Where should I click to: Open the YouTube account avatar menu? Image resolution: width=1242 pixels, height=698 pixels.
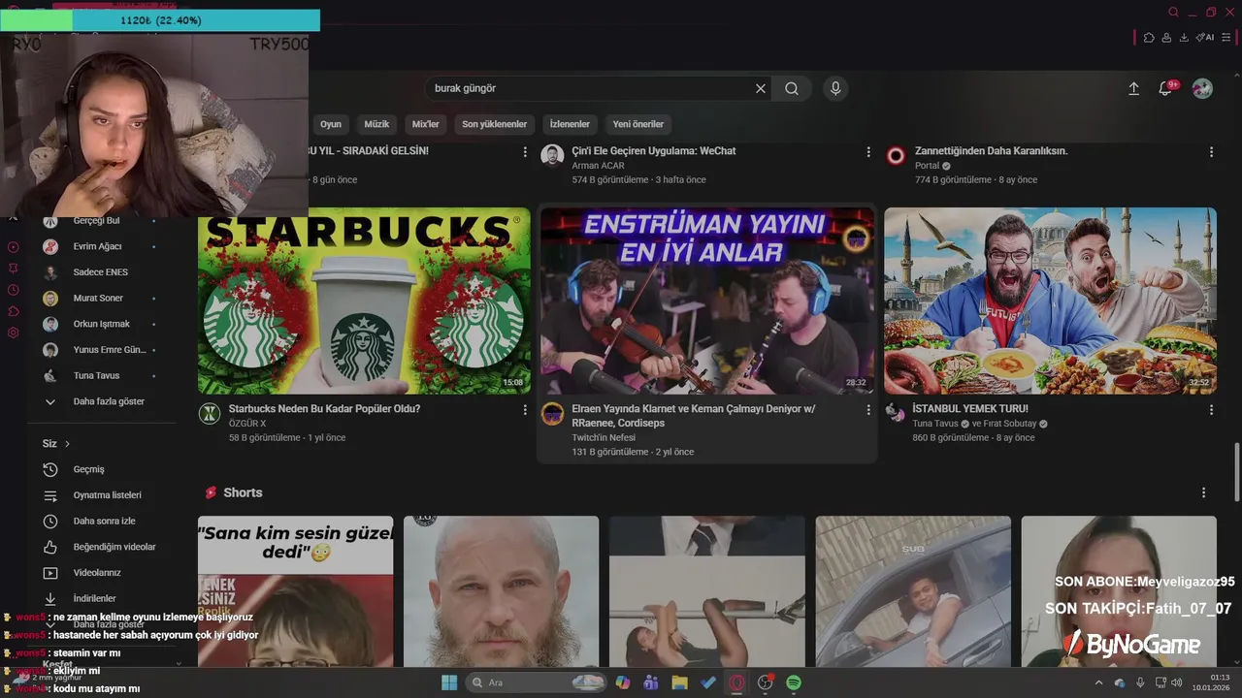[1202, 88]
